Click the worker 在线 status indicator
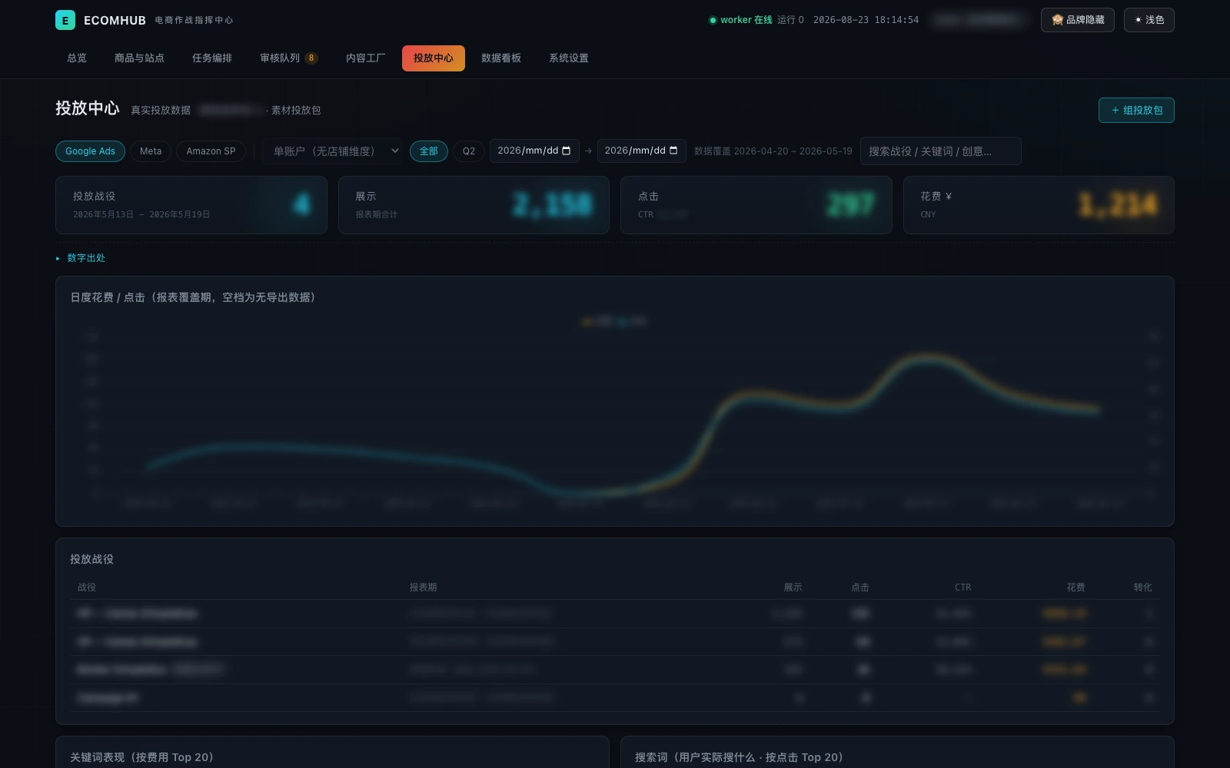 click(x=740, y=20)
